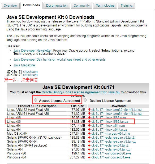The image size is (155, 164).
Task: Click download arrow icon for windows-i586.exe
Action: click(89, 153)
